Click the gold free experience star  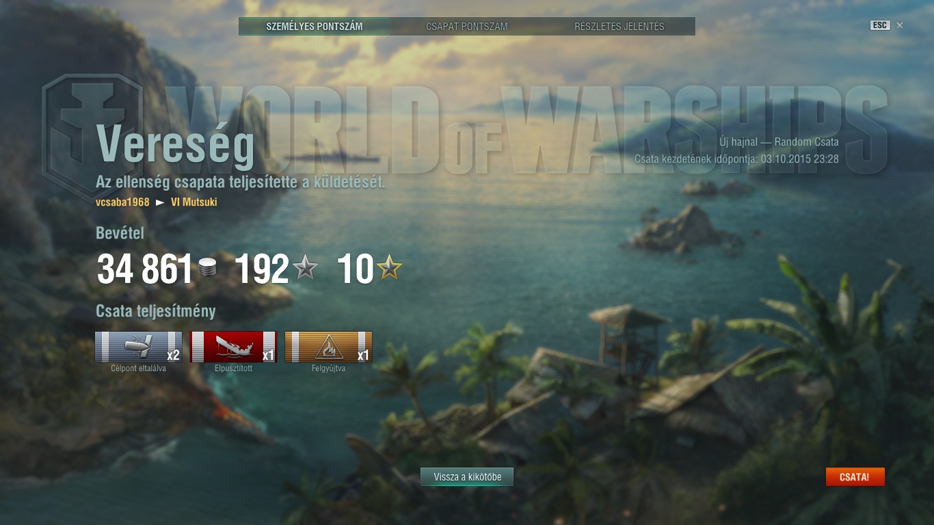click(x=390, y=267)
